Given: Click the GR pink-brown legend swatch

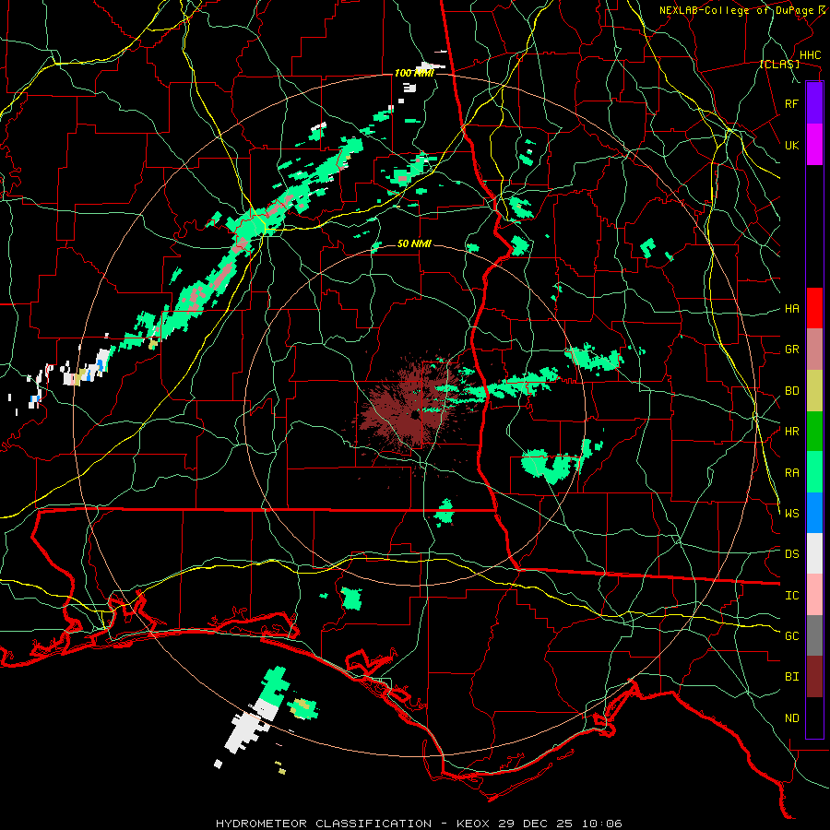Looking at the screenshot, I should [x=814, y=350].
